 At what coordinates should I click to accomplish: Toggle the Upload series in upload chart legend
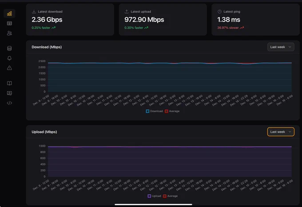(154, 196)
